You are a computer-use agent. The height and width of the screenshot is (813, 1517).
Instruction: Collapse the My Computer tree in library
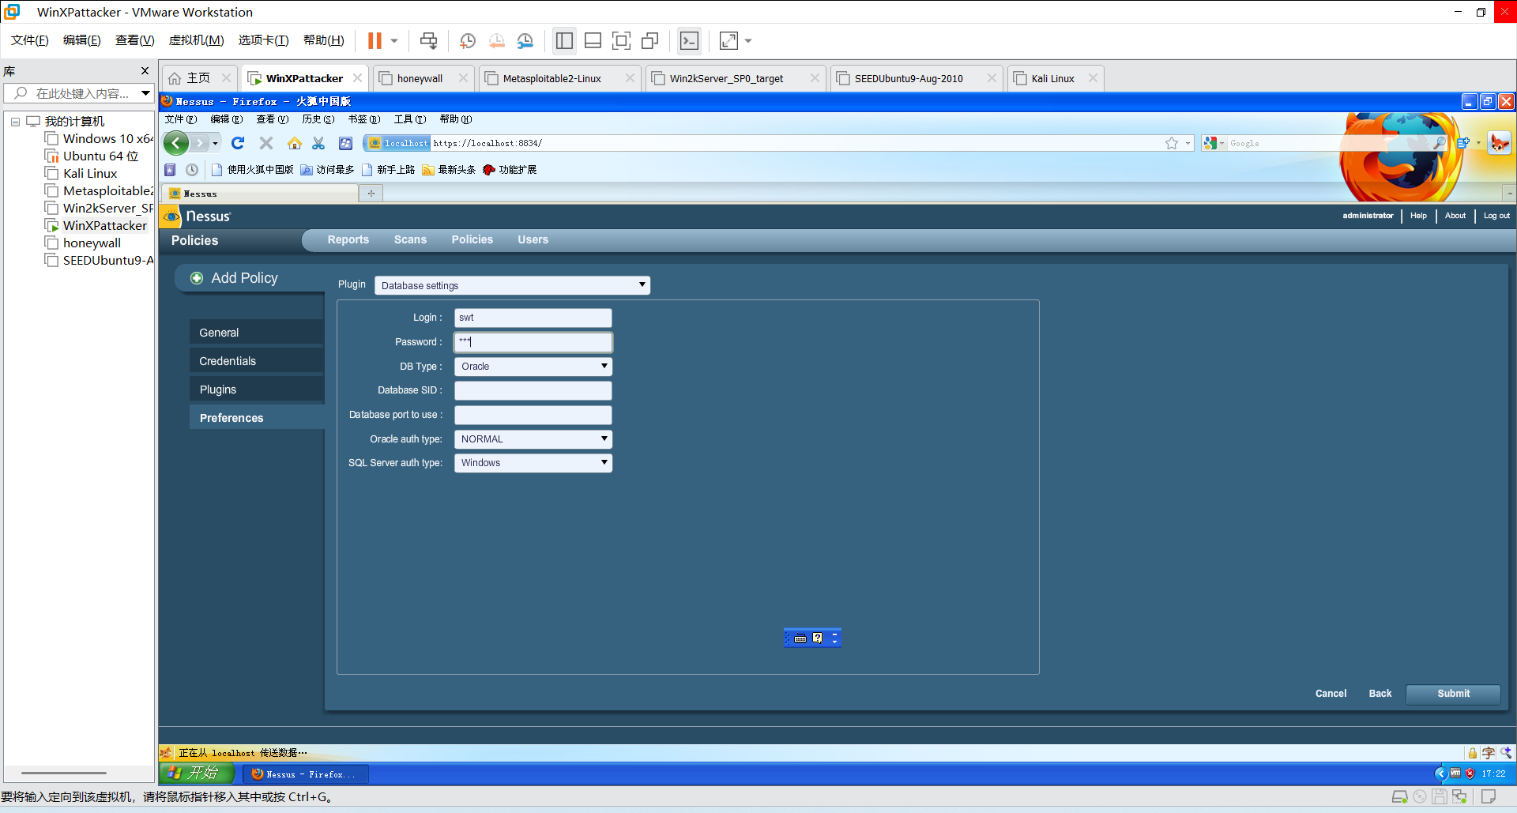(x=15, y=122)
